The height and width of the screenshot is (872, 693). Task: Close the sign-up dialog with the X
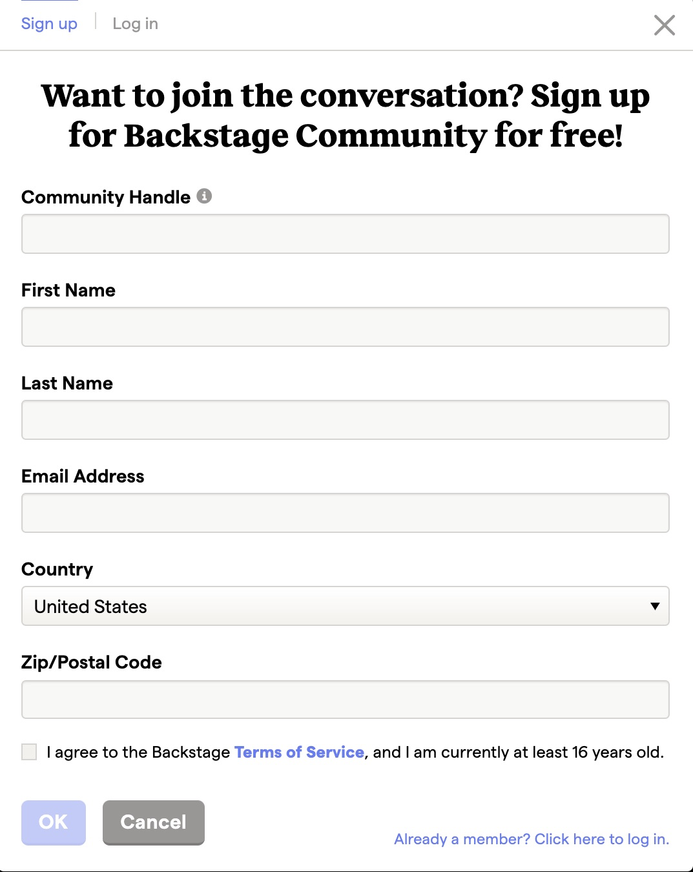[x=664, y=25]
